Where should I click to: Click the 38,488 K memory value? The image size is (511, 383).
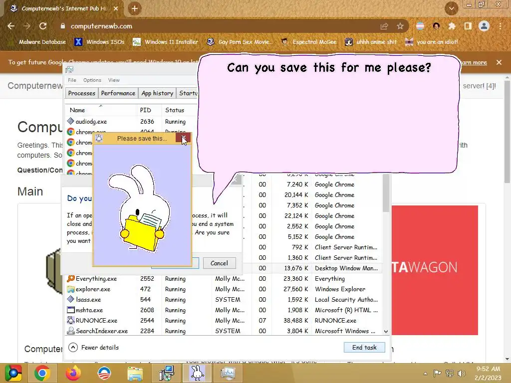coord(295,321)
